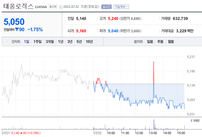
Task: Click the 선차트 section label
Action: (x=16, y=42)
